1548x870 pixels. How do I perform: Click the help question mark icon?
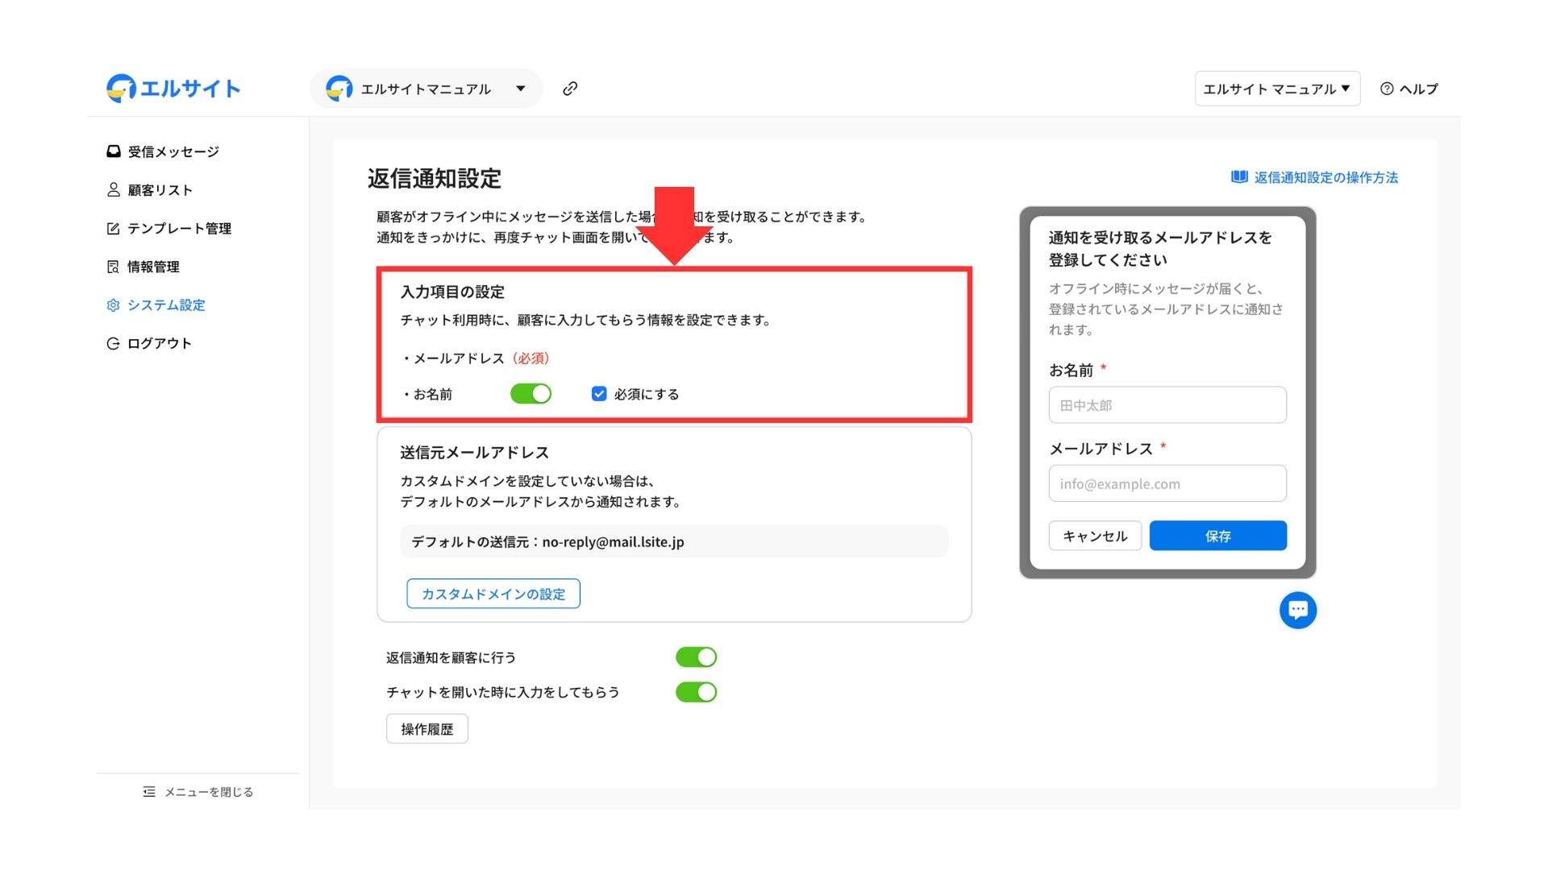(1387, 89)
